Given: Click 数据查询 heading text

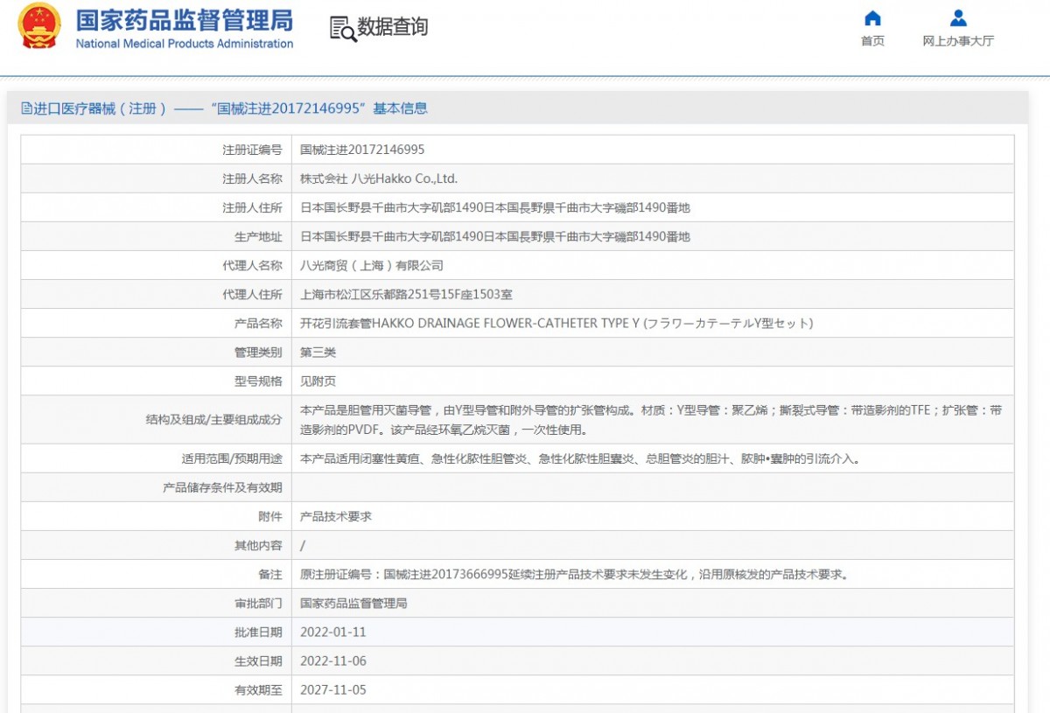Looking at the screenshot, I should 393,27.
